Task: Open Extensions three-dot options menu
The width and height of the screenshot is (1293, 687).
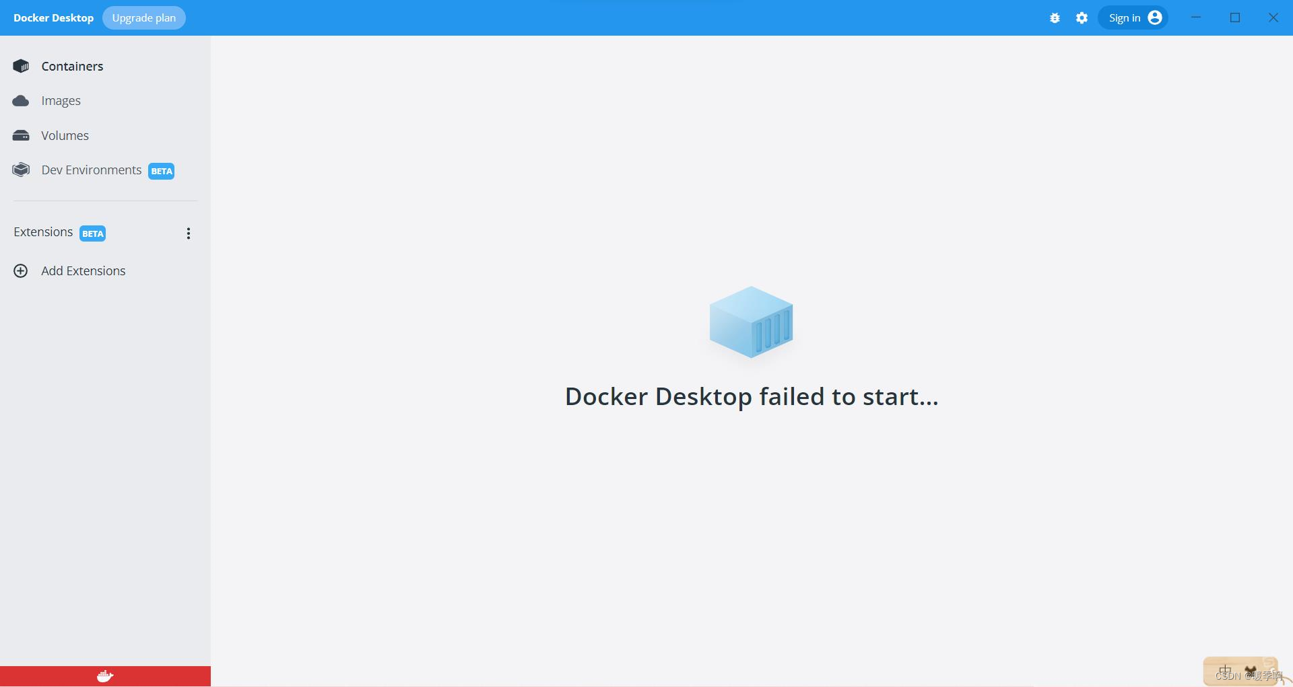Action: (x=189, y=233)
